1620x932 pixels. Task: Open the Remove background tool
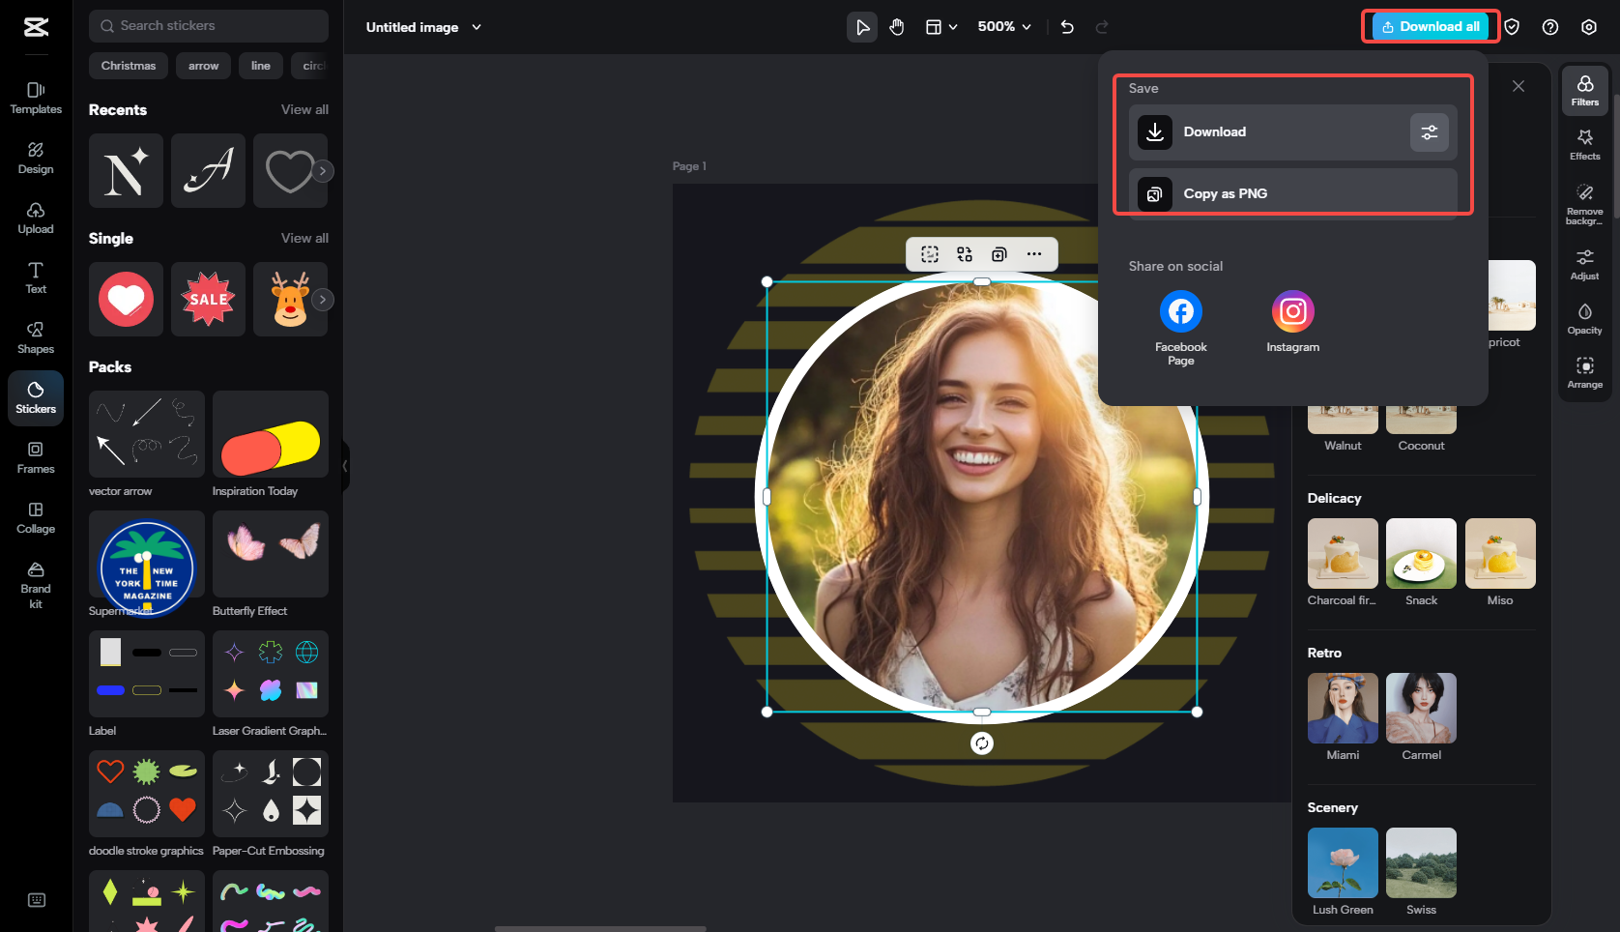1584,204
